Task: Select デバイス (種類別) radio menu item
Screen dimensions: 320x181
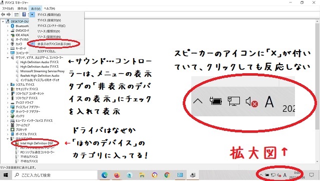Action: tap(49, 15)
